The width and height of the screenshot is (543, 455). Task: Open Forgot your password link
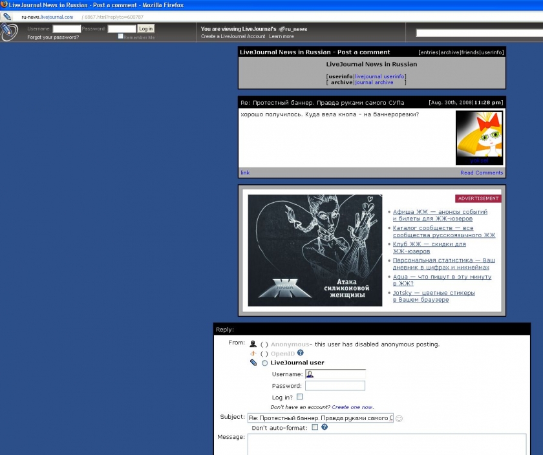click(53, 37)
